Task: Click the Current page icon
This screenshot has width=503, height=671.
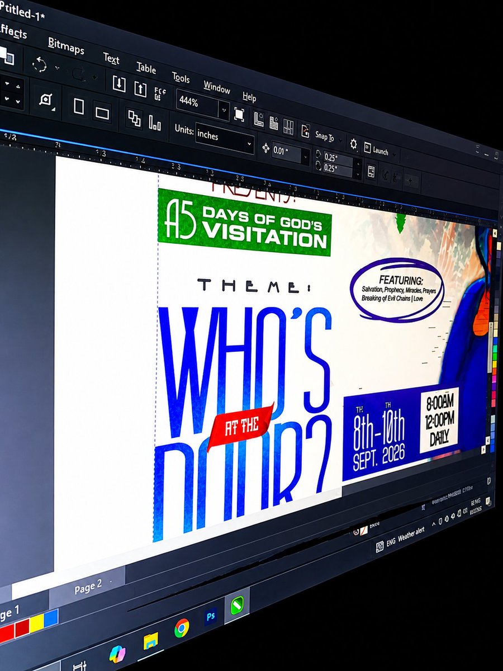Action: point(155,122)
